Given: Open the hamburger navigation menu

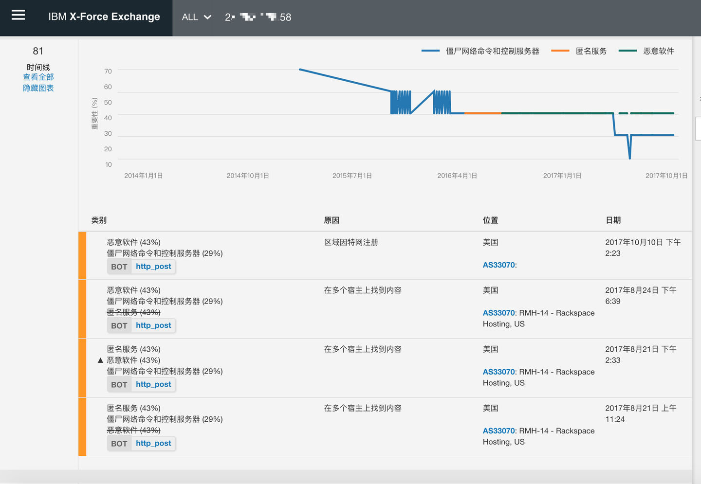Looking at the screenshot, I should tap(18, 16).
